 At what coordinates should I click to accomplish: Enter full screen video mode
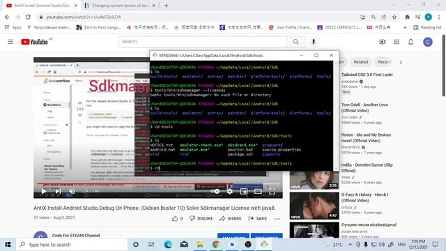[x=272, y=192]
